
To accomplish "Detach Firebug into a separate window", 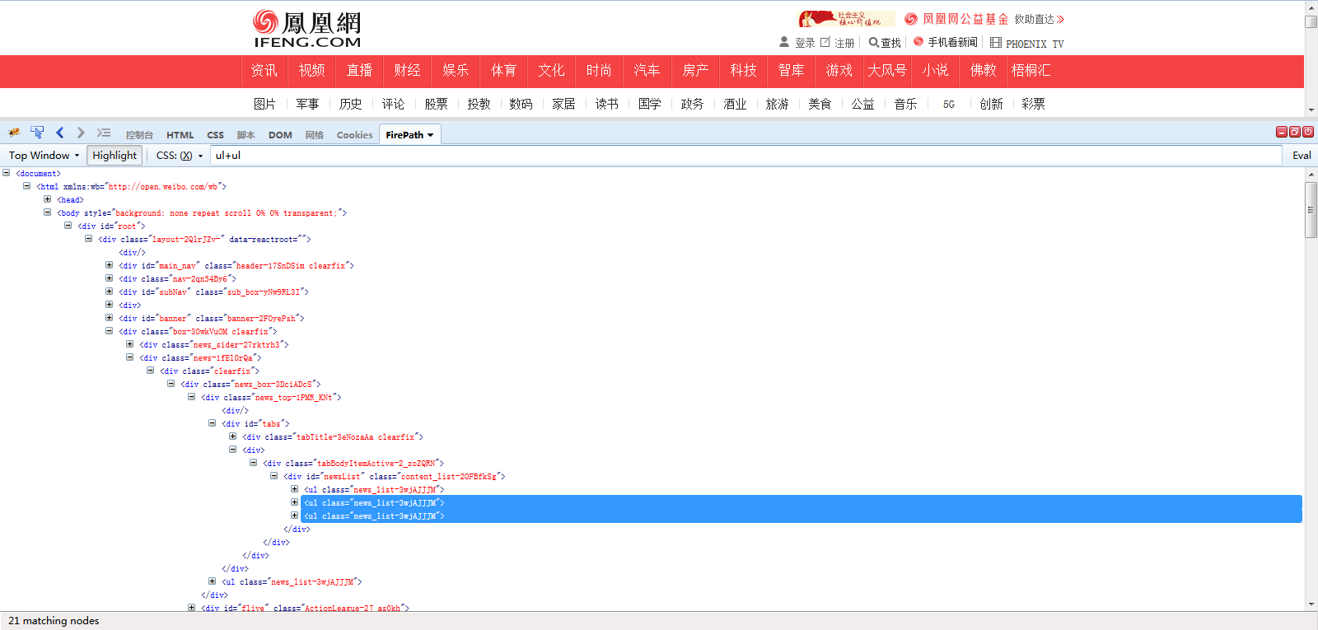I will (1295, 132).
